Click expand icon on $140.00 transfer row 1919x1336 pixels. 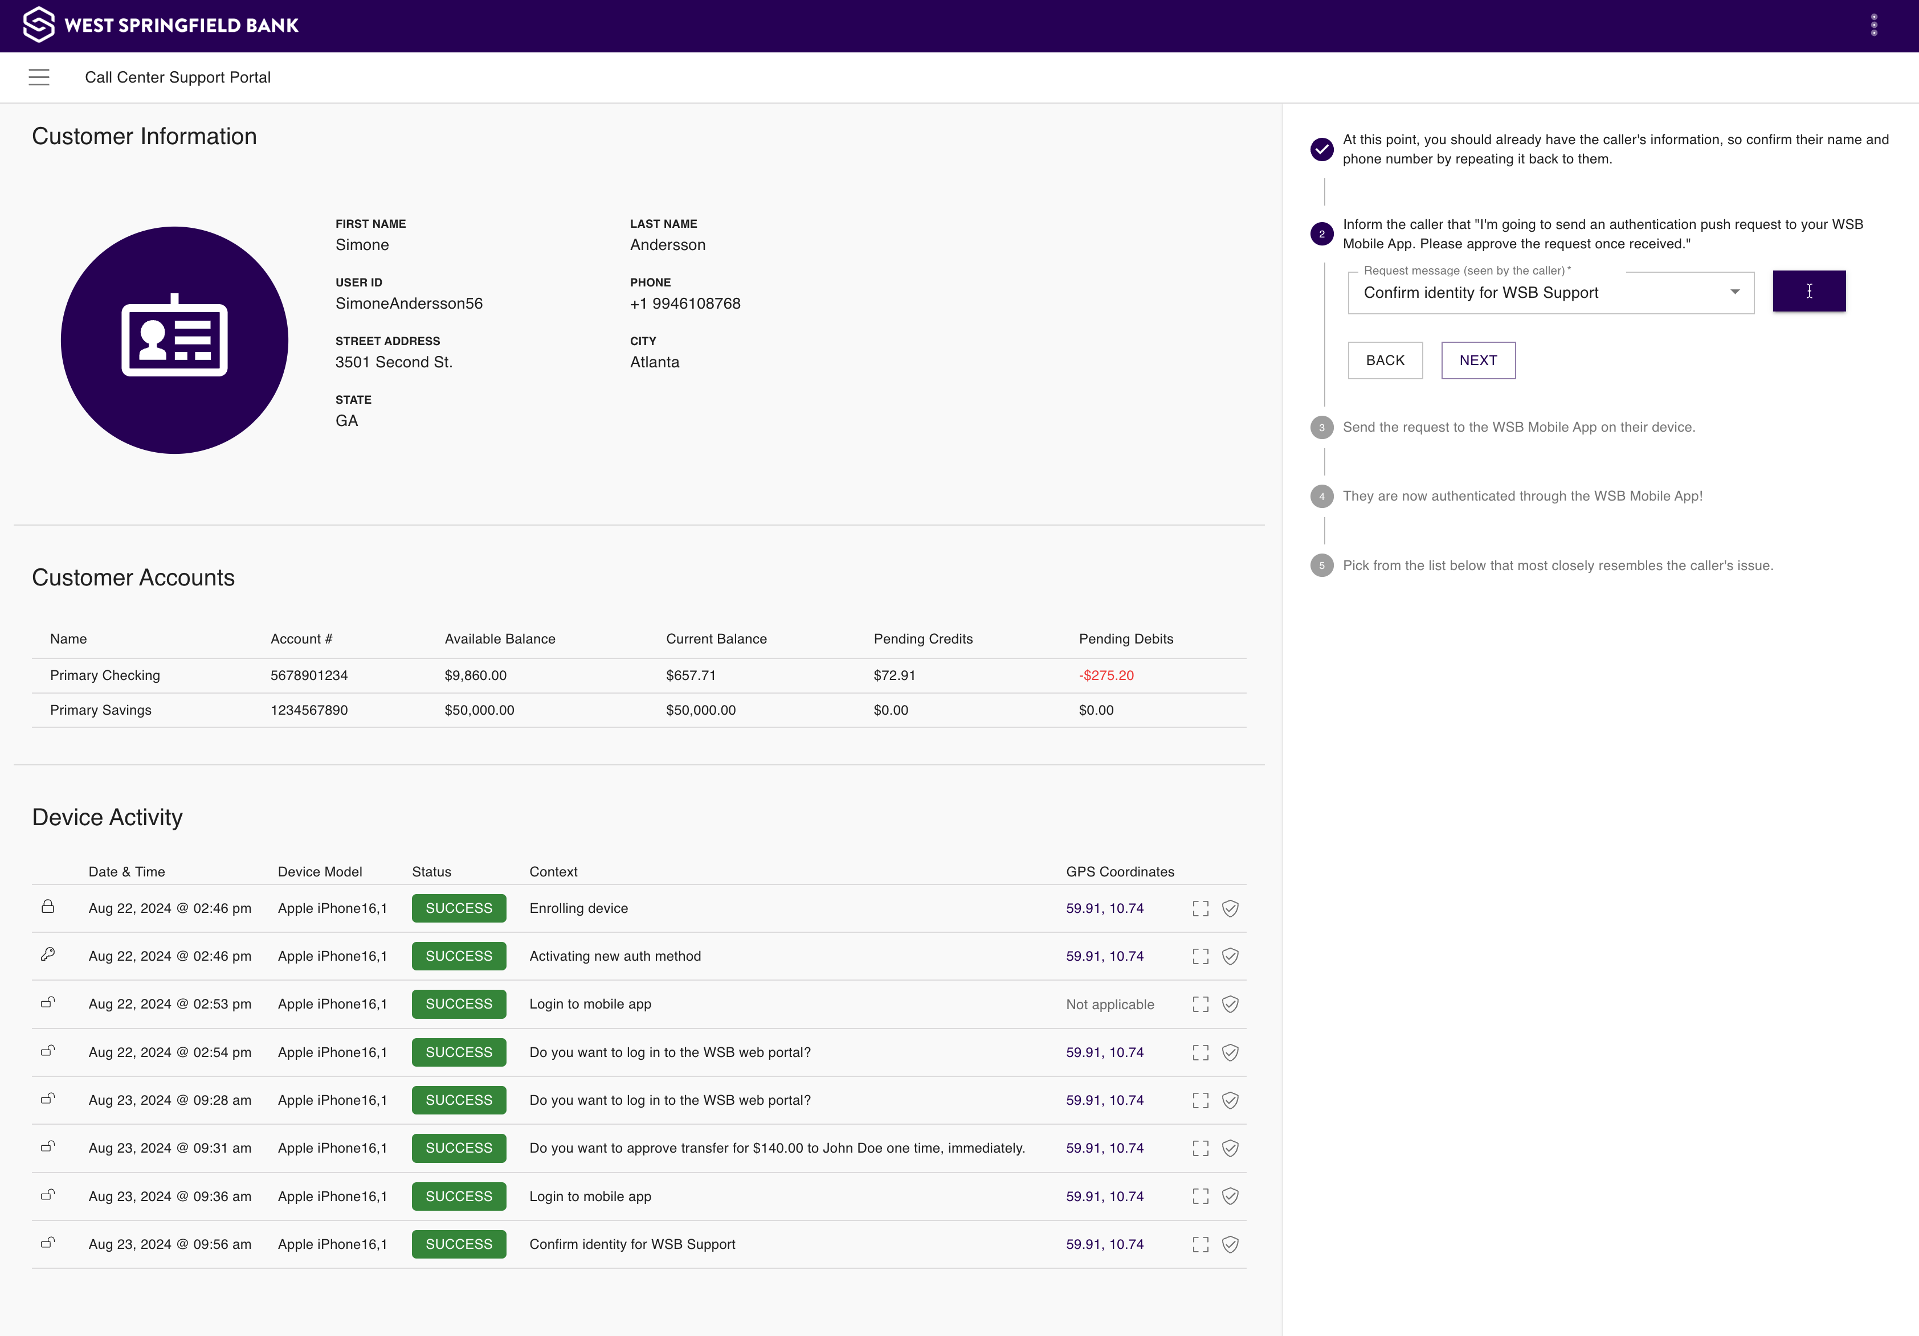coord(1200,1148)
